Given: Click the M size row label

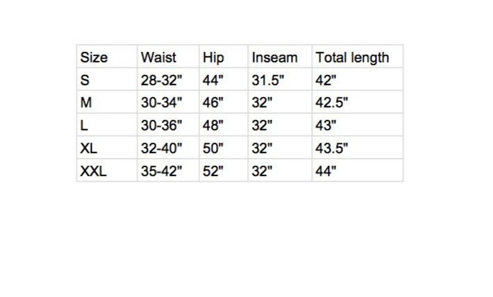Looking at the screenshot, I should click(x=86, y=103).
